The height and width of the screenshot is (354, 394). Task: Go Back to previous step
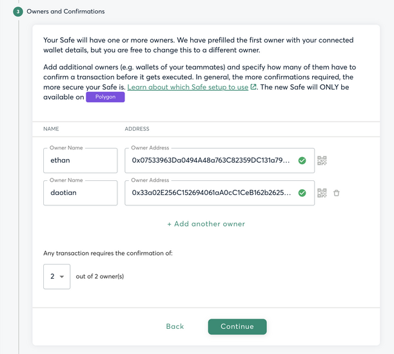click(175, 326)
